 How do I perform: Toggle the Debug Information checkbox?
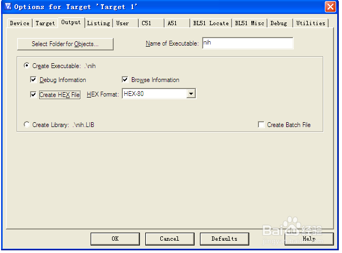point(33,80)
